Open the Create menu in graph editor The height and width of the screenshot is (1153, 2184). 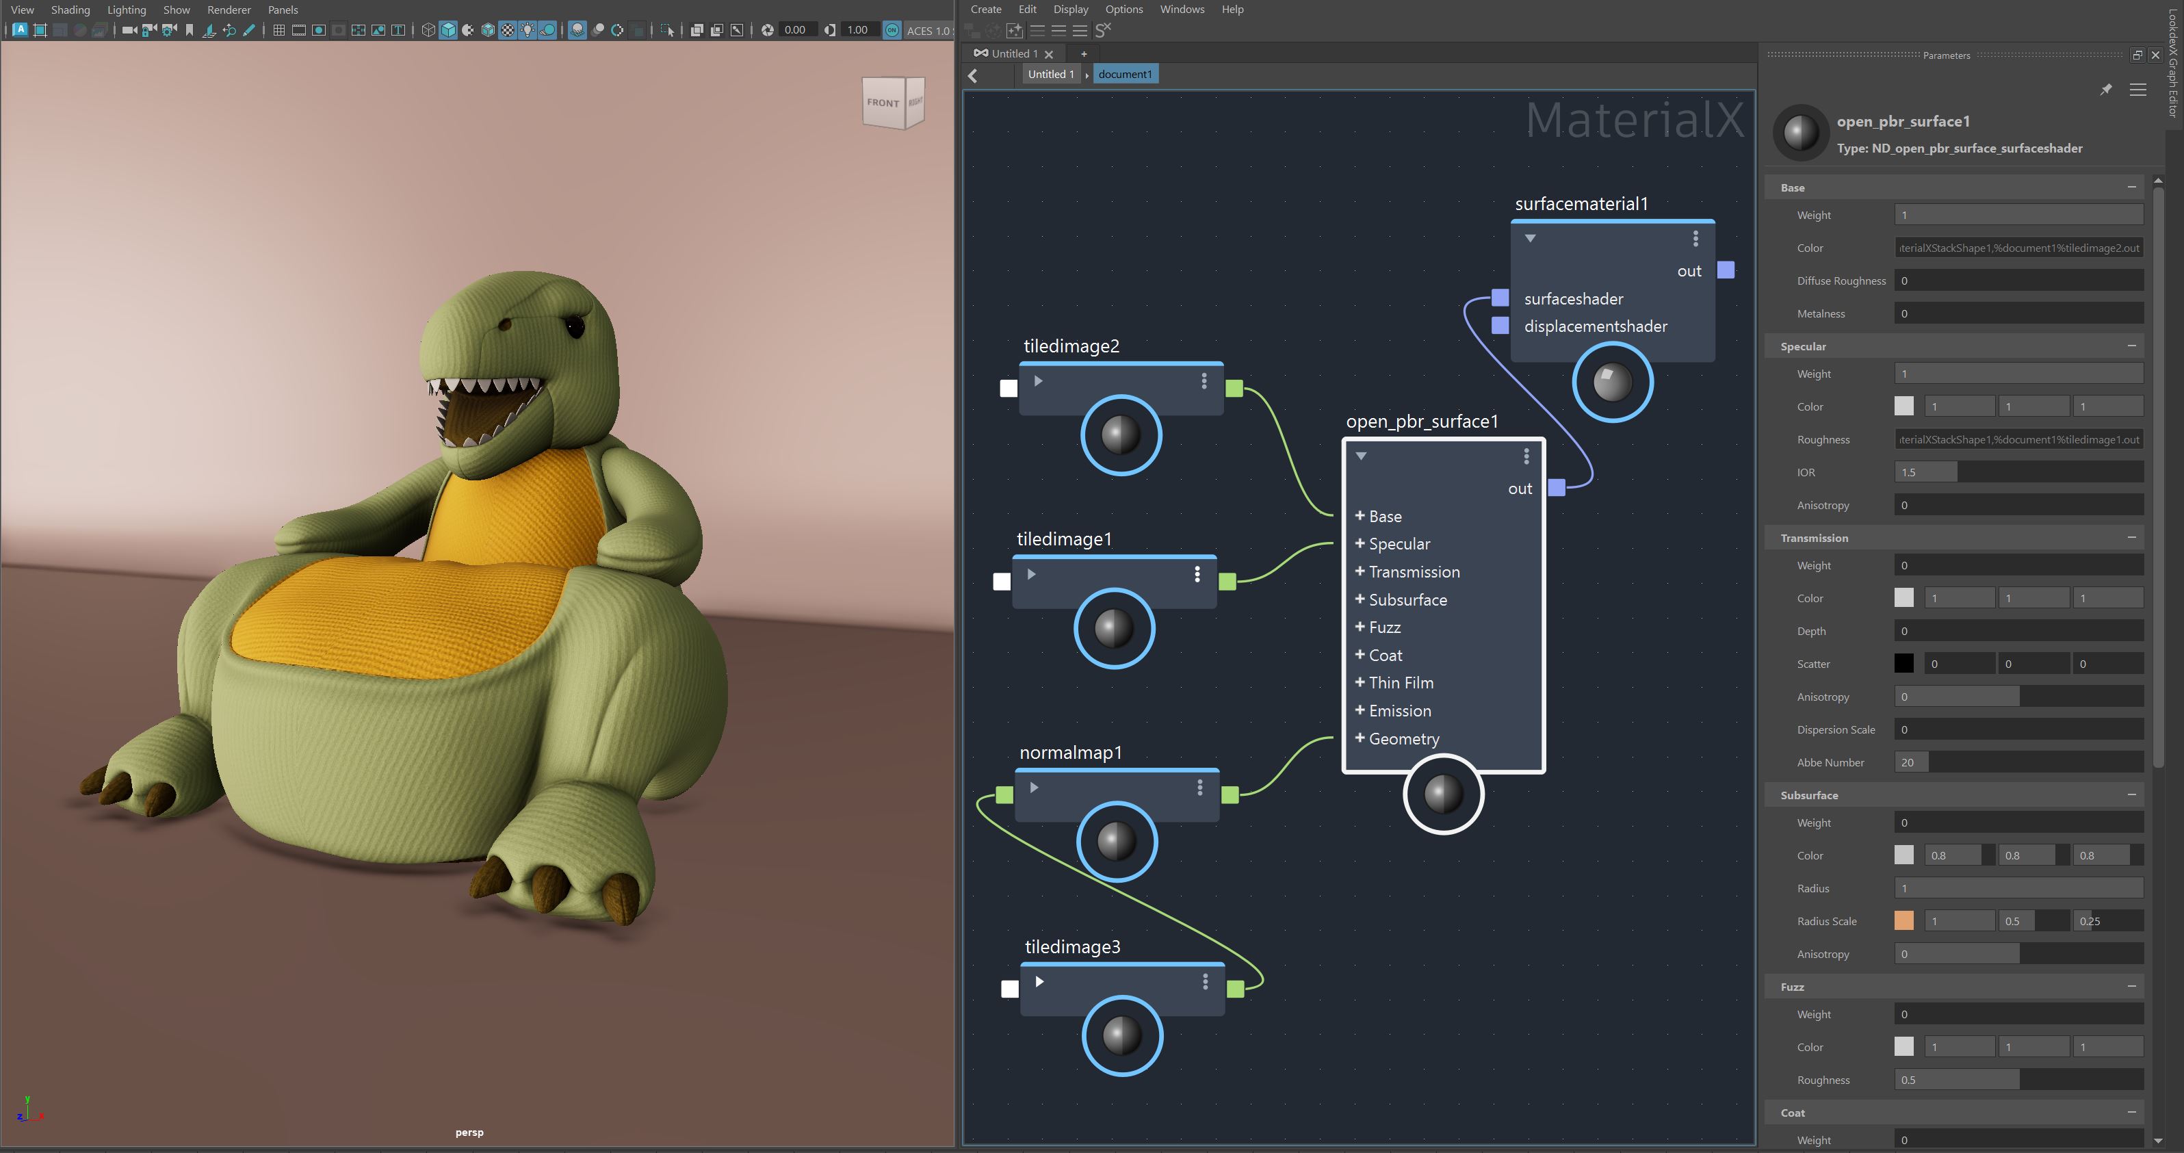[985, 10]
